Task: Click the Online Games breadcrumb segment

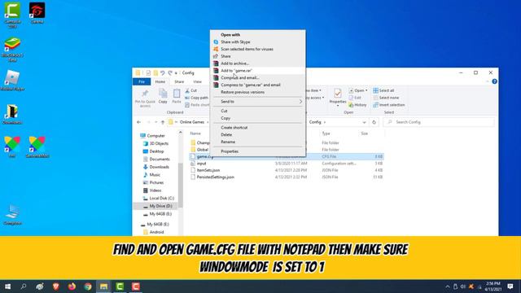Action: [192, 122]
